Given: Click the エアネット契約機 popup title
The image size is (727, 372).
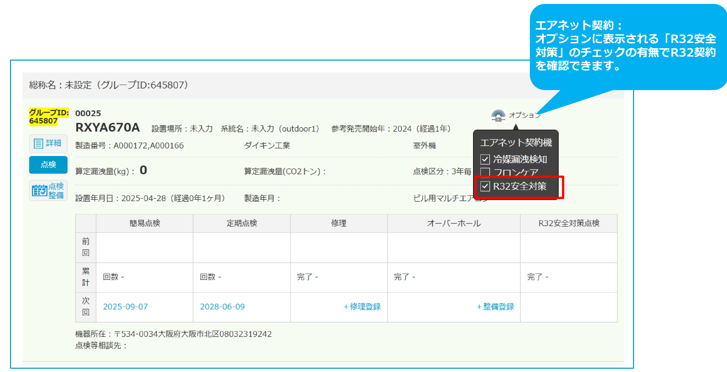Looking at the screenshot, I should pyautogui.click(x=516, y=142).
